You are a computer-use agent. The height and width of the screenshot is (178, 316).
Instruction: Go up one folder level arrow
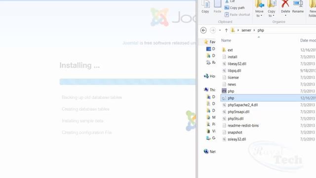point(226,30)
